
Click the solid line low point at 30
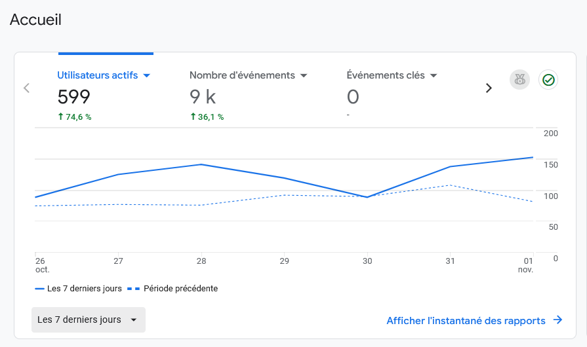click(x=367, y=197)
